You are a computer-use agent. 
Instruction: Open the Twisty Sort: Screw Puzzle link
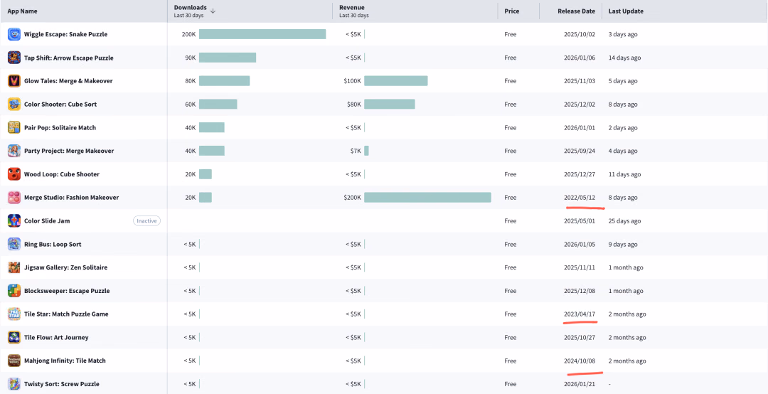point(62,384)
